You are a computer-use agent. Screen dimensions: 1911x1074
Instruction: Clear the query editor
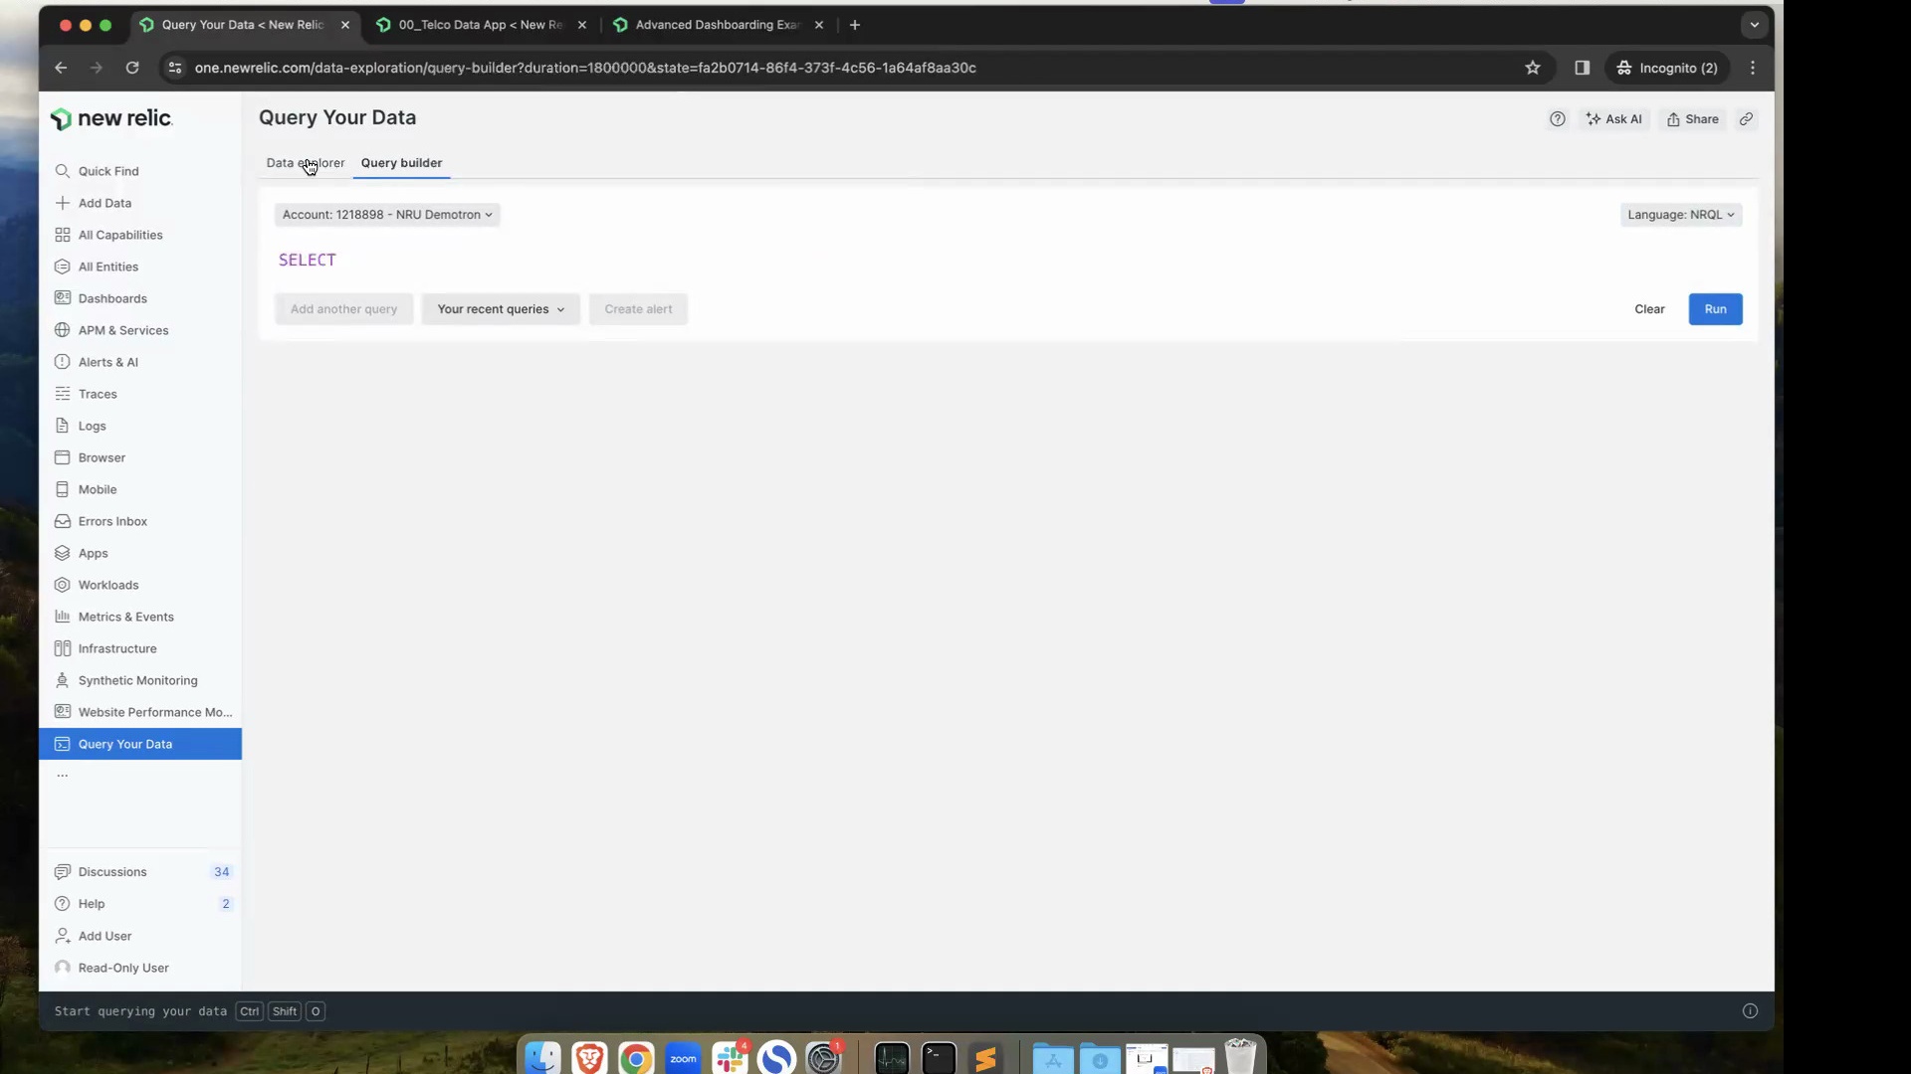pos(1649,309)
